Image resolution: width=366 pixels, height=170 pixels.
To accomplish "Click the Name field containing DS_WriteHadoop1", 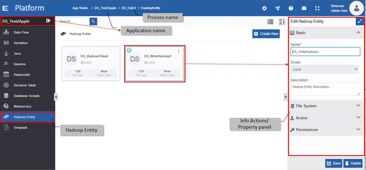I will point(325,52).
